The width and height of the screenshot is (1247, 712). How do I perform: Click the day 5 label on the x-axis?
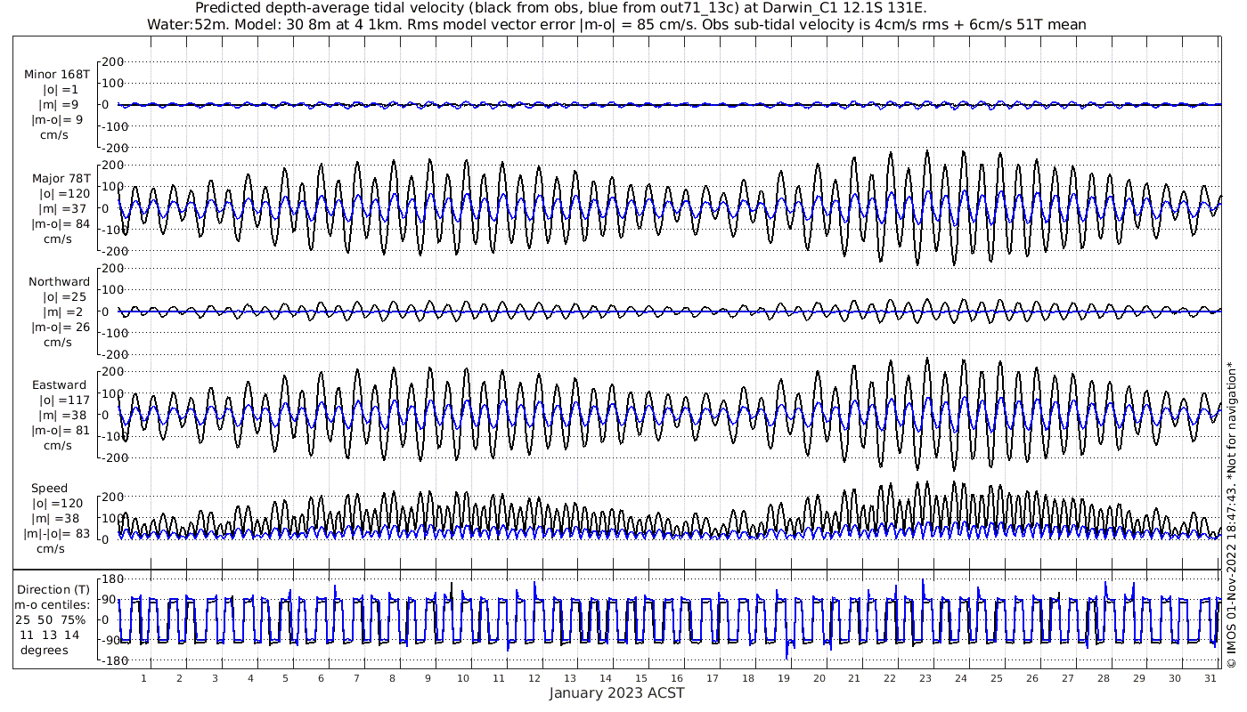tap(286, 678)
